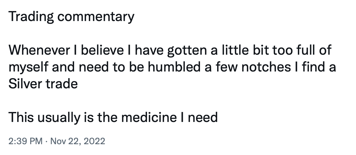
Task: Click the 'Trading commentary' heading line
Action: point(71,17)
